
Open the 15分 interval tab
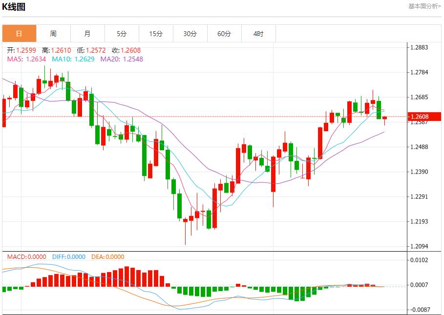click(x=156, y=34)
